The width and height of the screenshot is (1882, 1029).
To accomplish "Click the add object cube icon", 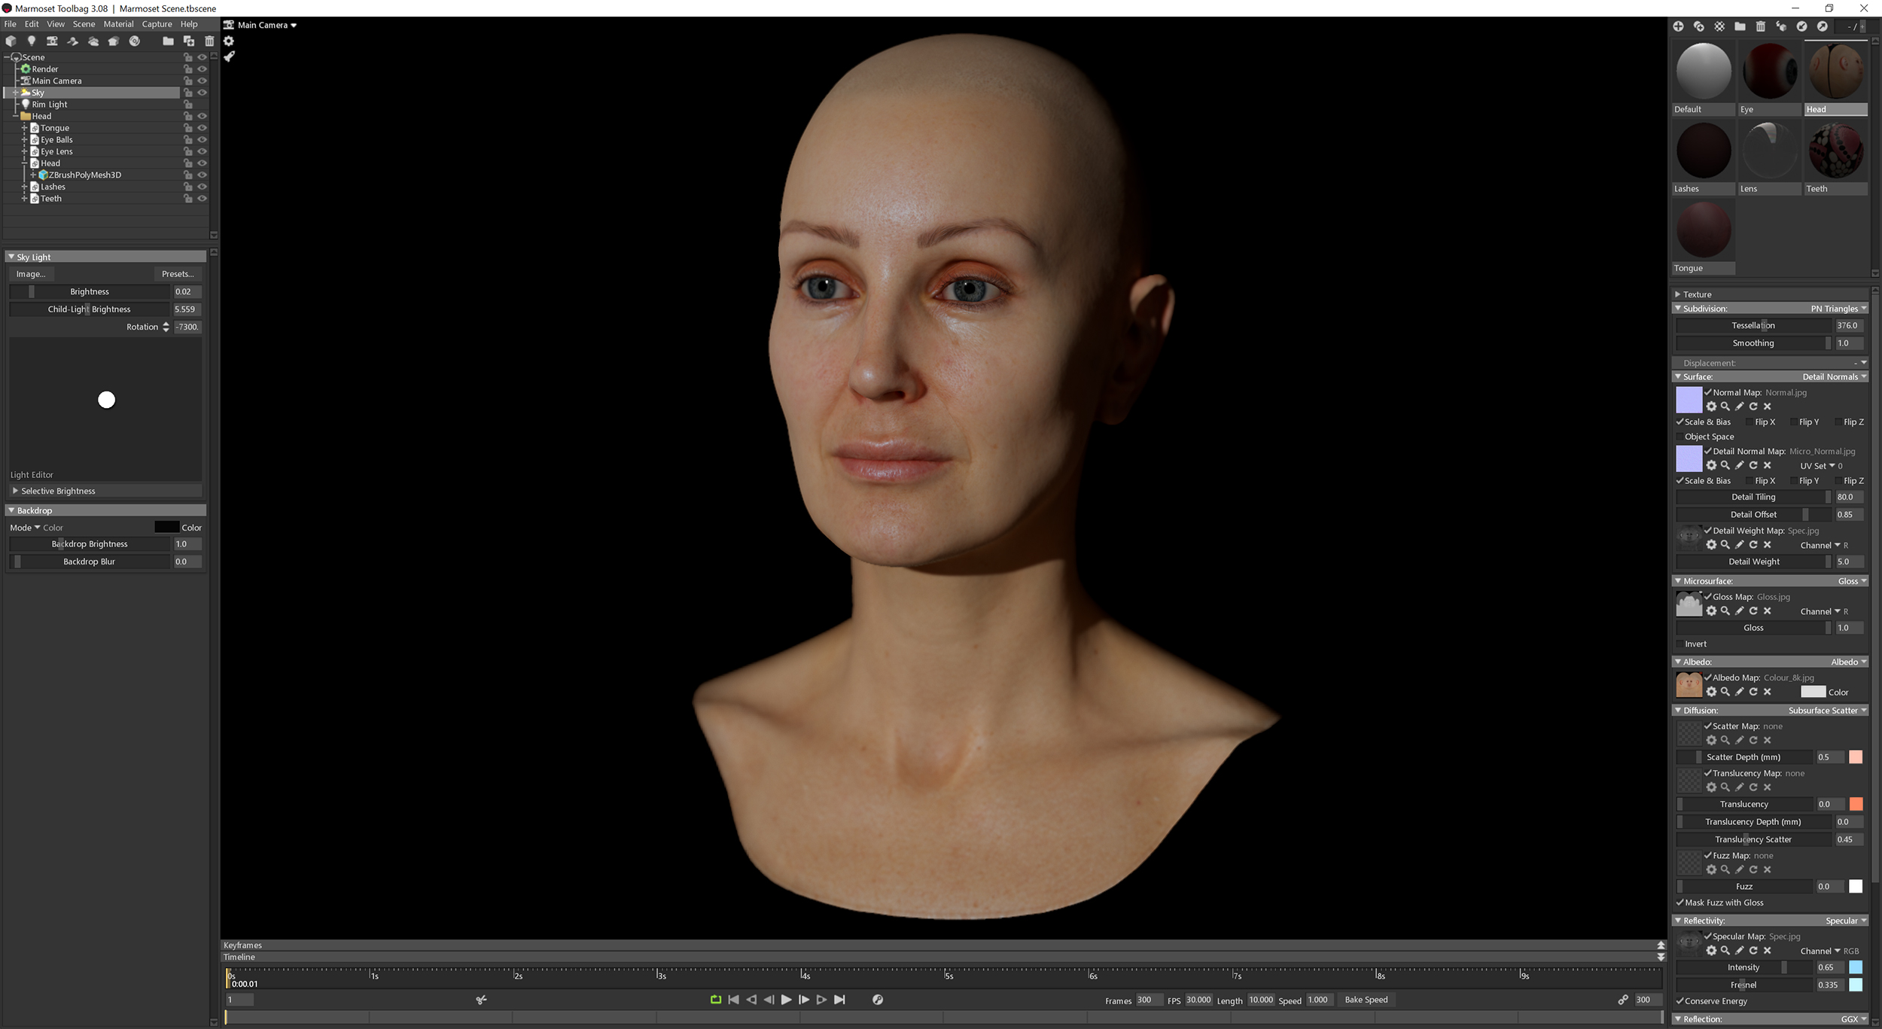I will (x=11, y=41).
